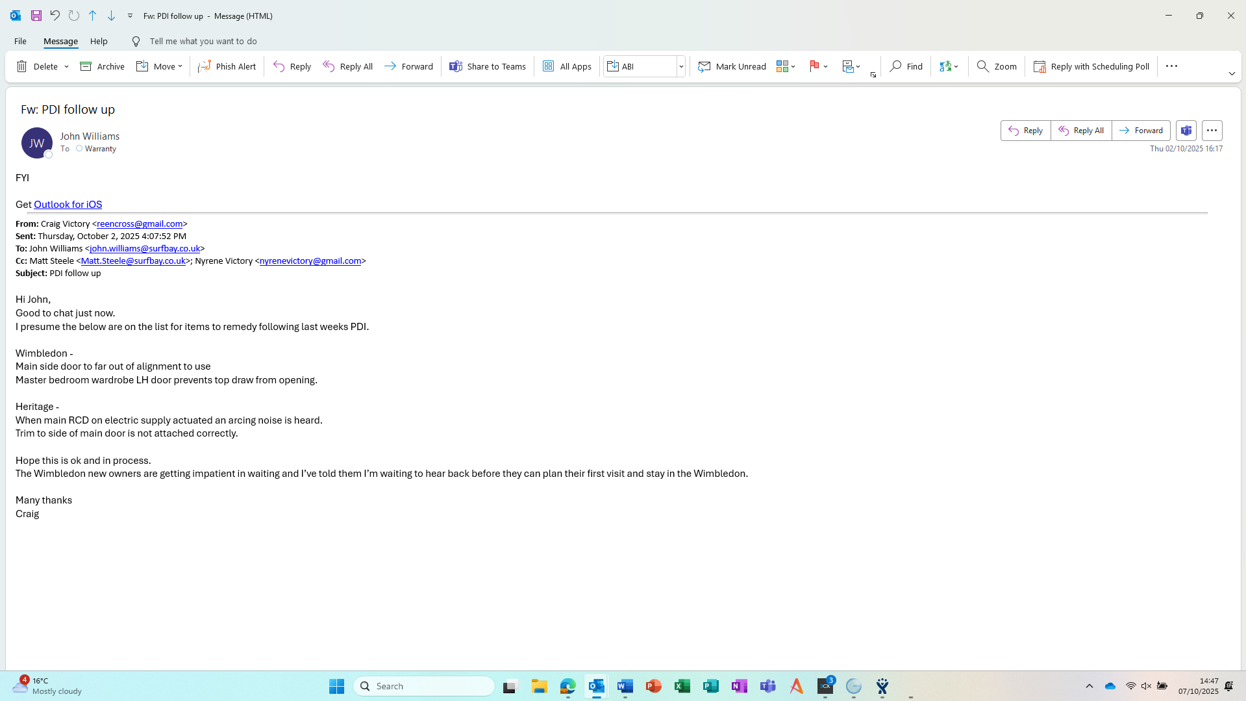This screenshot has height=701, width=1246.
Task: Share this email to Teams
Action: coord(488,66)
